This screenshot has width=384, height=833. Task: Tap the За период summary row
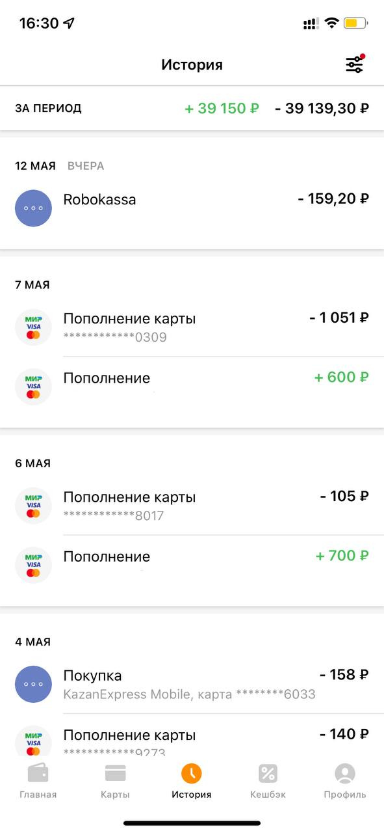point(192,108)
